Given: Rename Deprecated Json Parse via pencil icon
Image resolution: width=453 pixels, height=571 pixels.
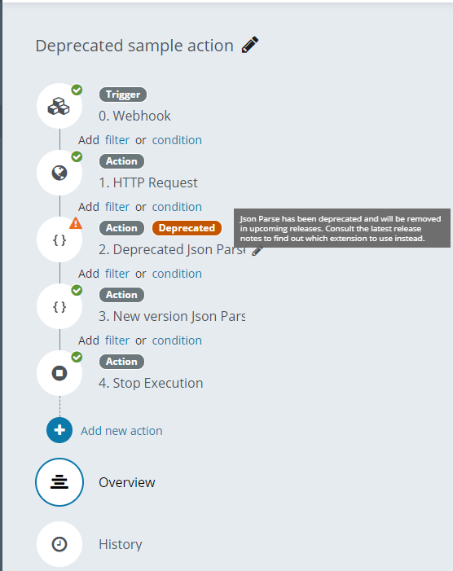Looking at the screenshot, I should tap(257, 250).
